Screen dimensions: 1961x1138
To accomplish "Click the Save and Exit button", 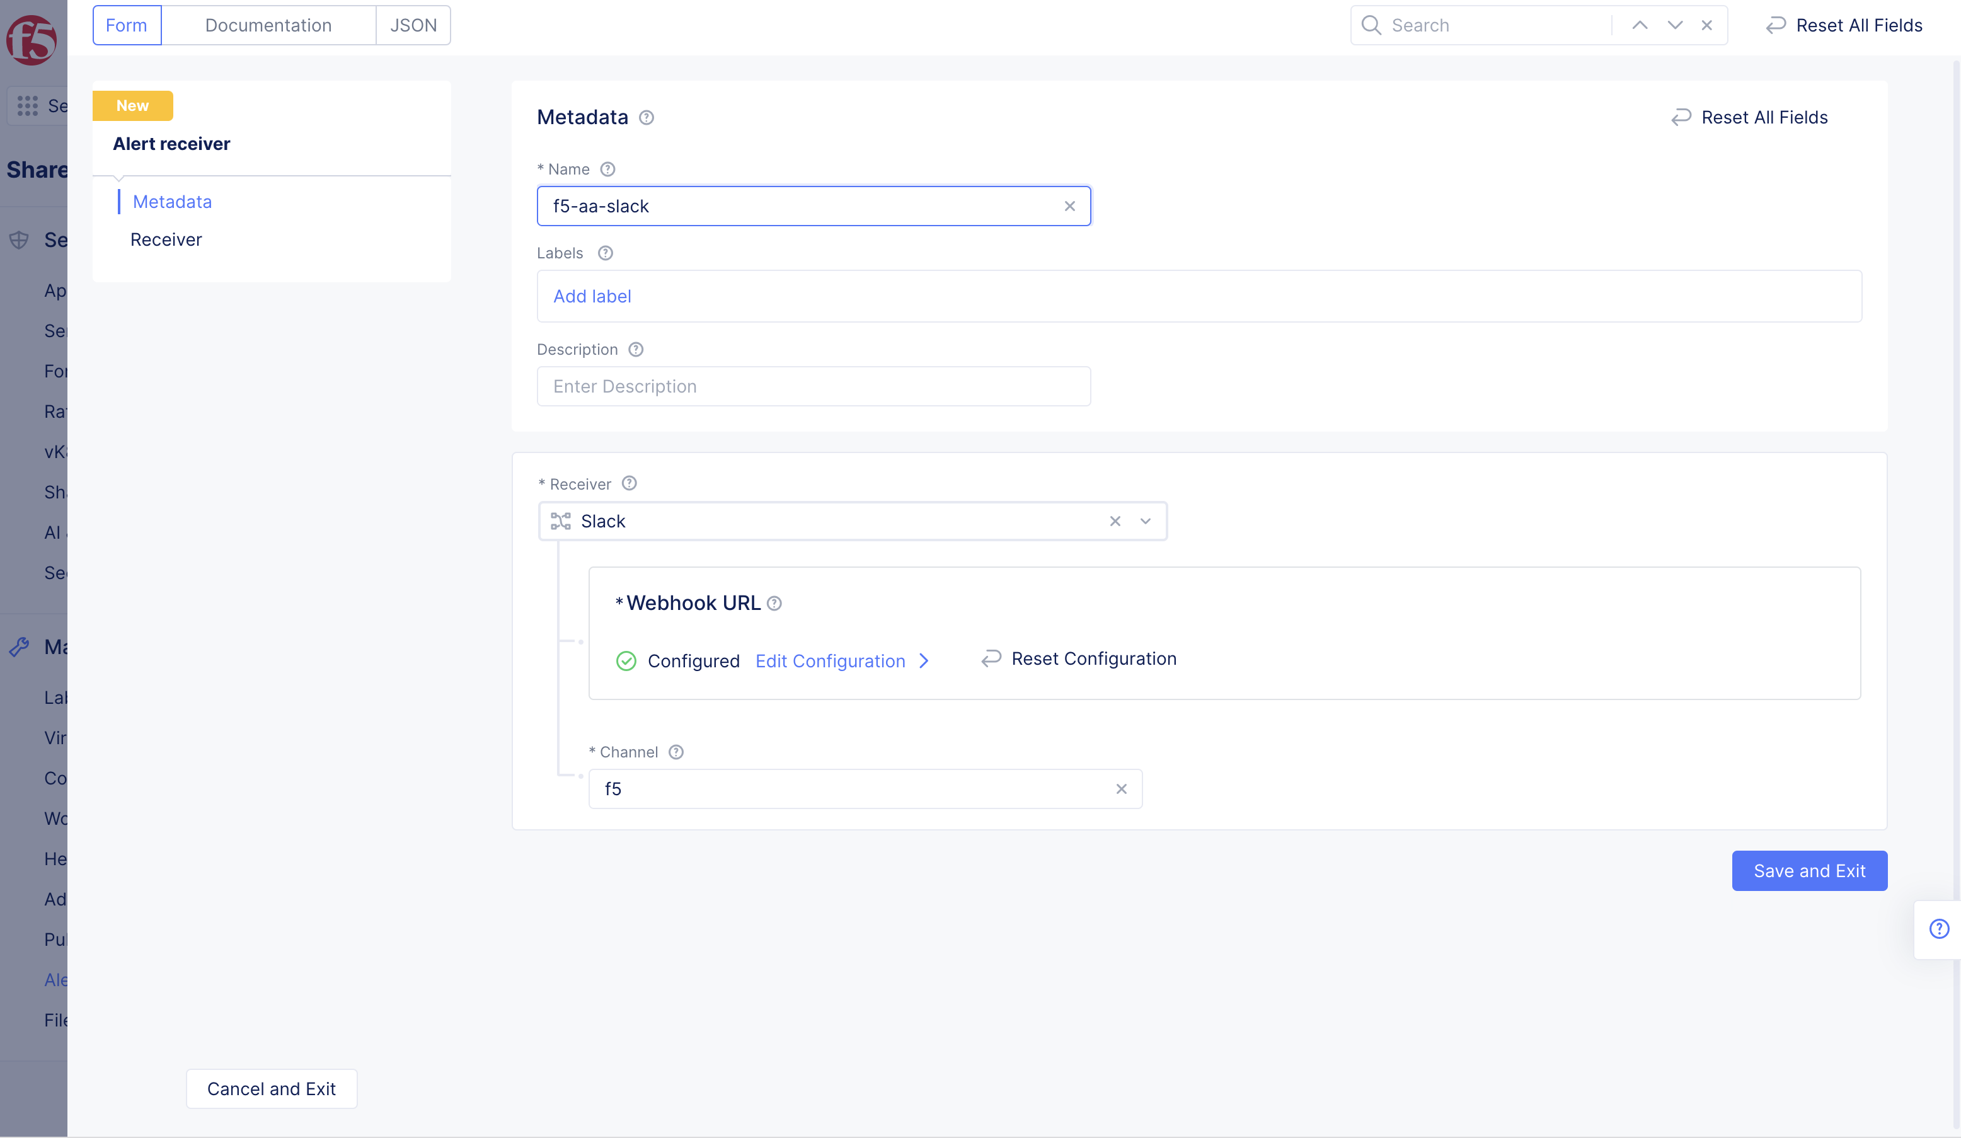I will [1809, 871].
